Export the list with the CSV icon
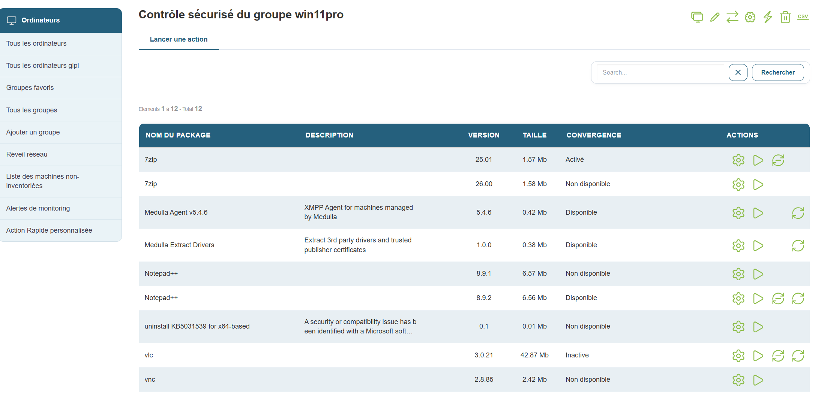824x396 pixels. pos(803,17)
